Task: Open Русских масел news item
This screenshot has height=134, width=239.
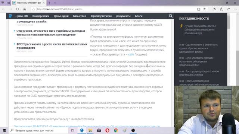Action: click(198, 48)
